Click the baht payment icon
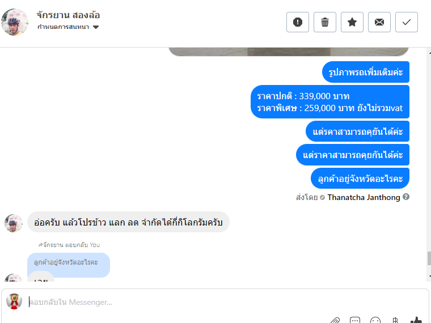Image resolution: width=431 pixels, height=323 pixels. click(x=395, y=320)
